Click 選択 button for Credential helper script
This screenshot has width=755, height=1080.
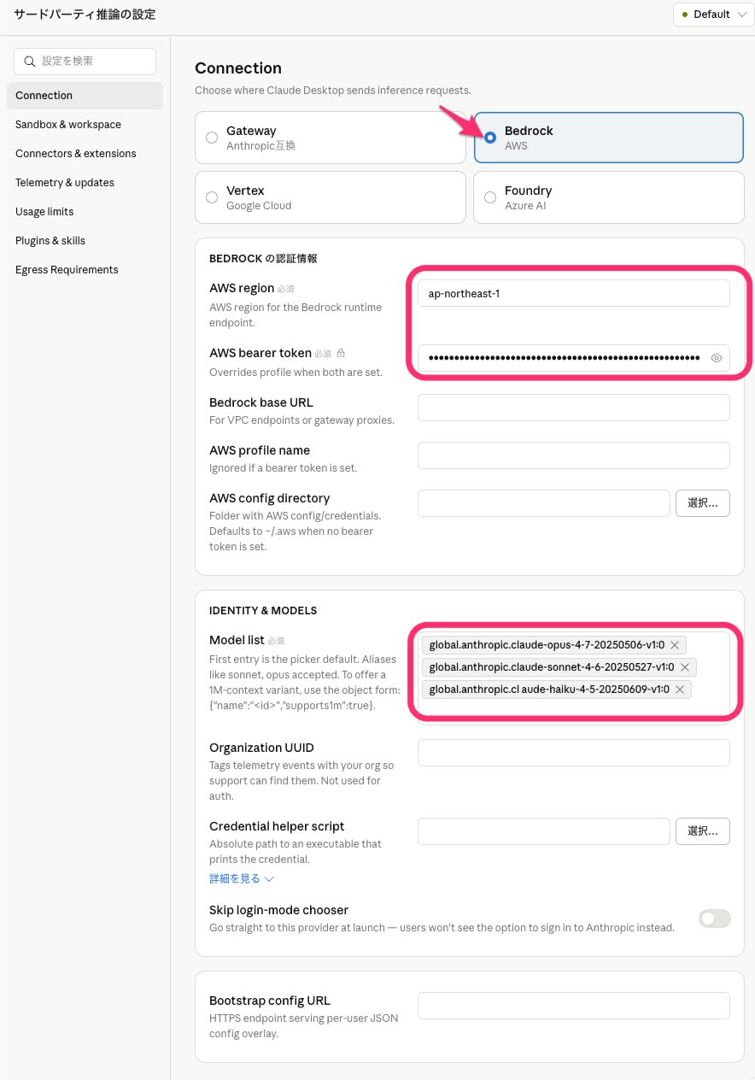(x=702, y=831)
